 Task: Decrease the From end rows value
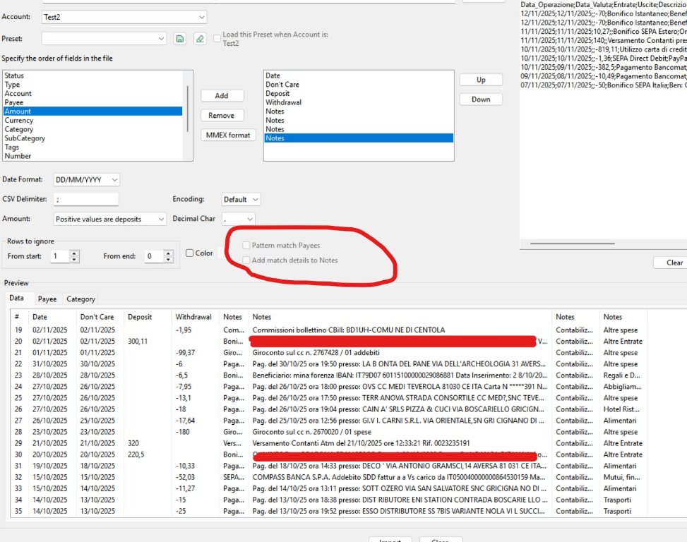(x=169, y=260)
